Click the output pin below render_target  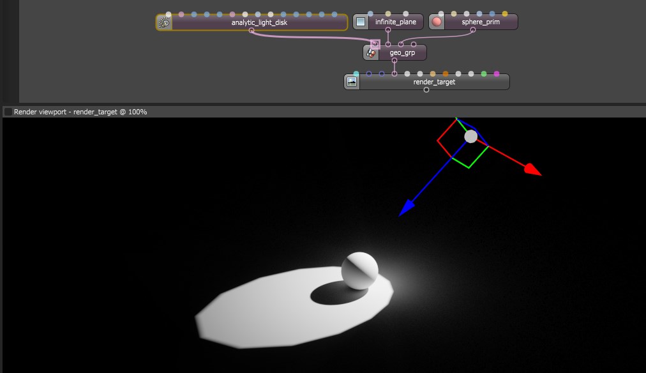coord(426,89)
